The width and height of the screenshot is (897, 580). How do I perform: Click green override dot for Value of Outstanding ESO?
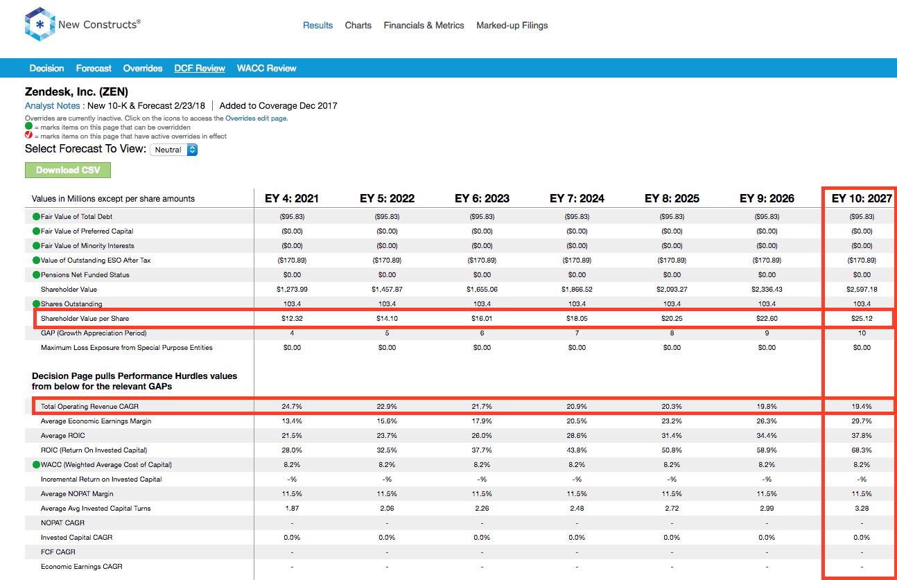[x=36, y=261]
